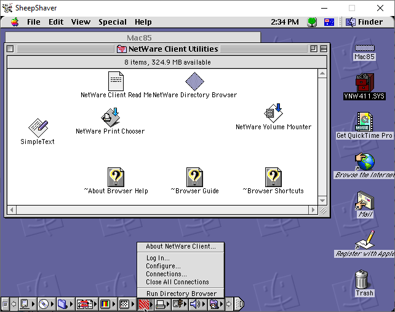Click the NetWare tree icon in menu bar
Image resolution: width=395 pixels, height=312 pixels.
coord(312,22)
